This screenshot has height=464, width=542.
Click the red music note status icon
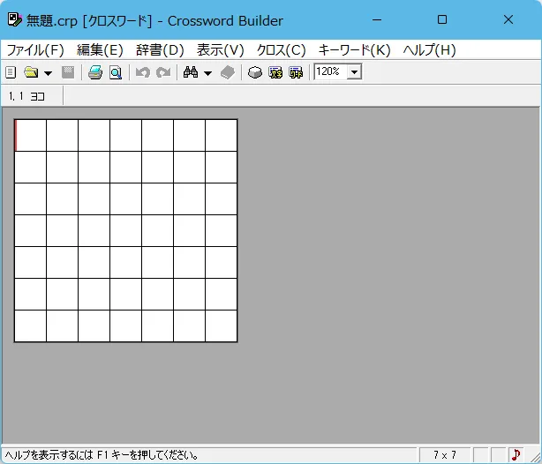pos(516,454)
